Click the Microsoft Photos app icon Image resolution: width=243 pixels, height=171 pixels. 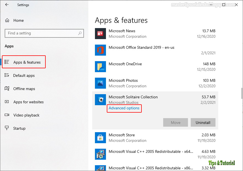point(100,83)
